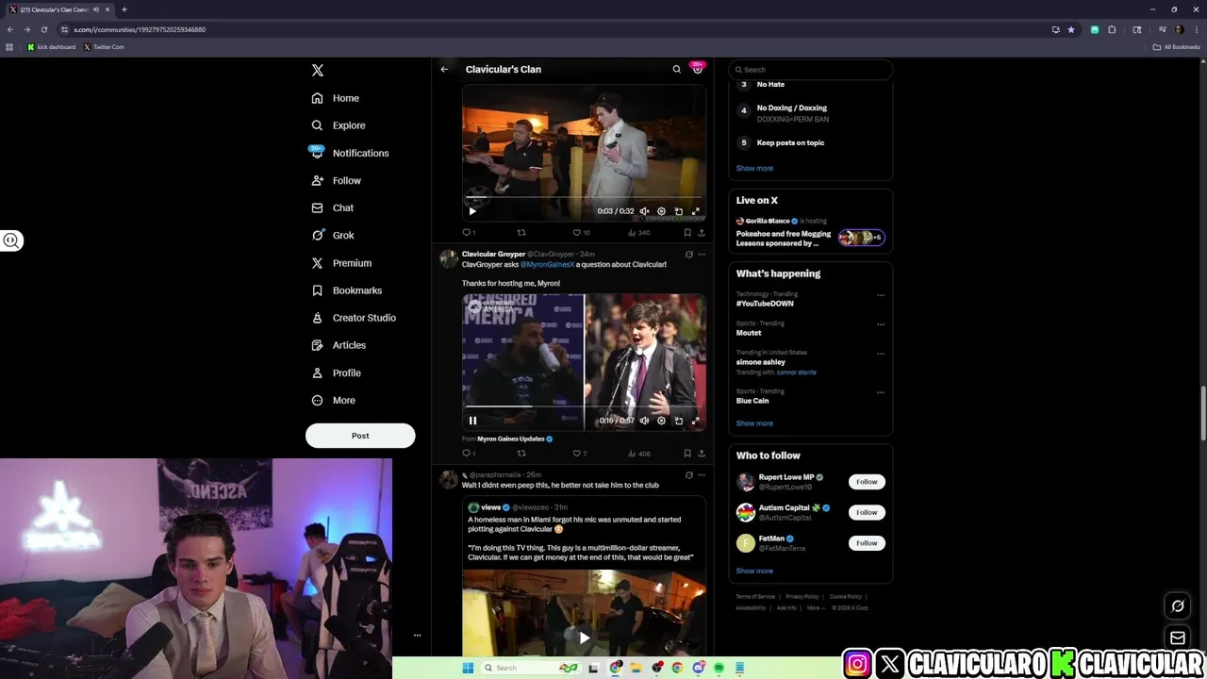
Task: Open Grok icon on paraphxmalia post
Action: coord(688,474)
